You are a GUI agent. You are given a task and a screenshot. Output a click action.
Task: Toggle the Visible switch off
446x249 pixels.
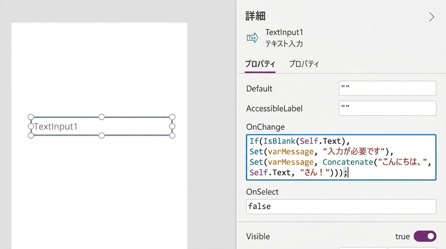pyautogui.click(x=425, y=236)
